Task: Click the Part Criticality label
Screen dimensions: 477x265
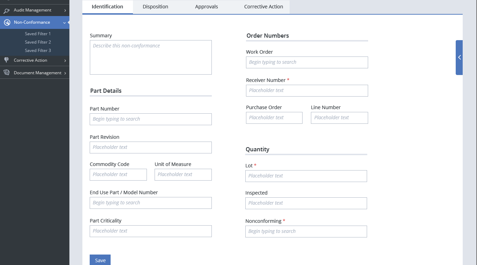Action: click(105, 221)
